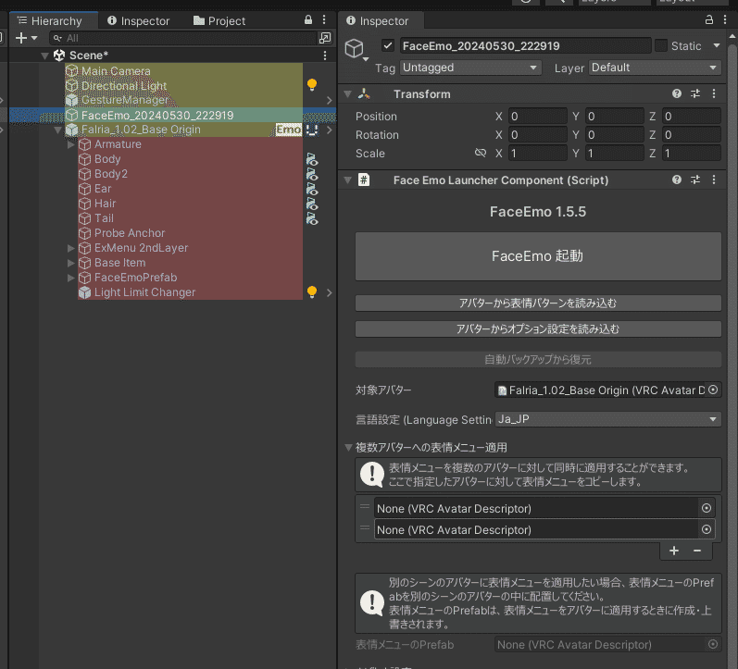Viewport: 738px width, 669px height.
Task: Select Body object
Action: tap(107, 159)
